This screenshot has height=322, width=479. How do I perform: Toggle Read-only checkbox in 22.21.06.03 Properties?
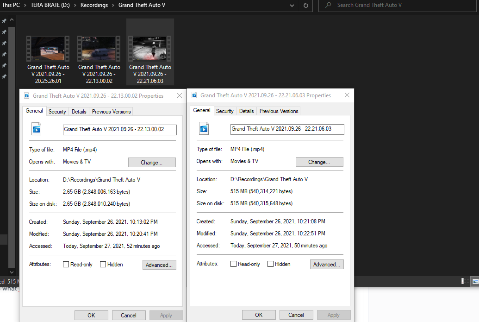233,264
